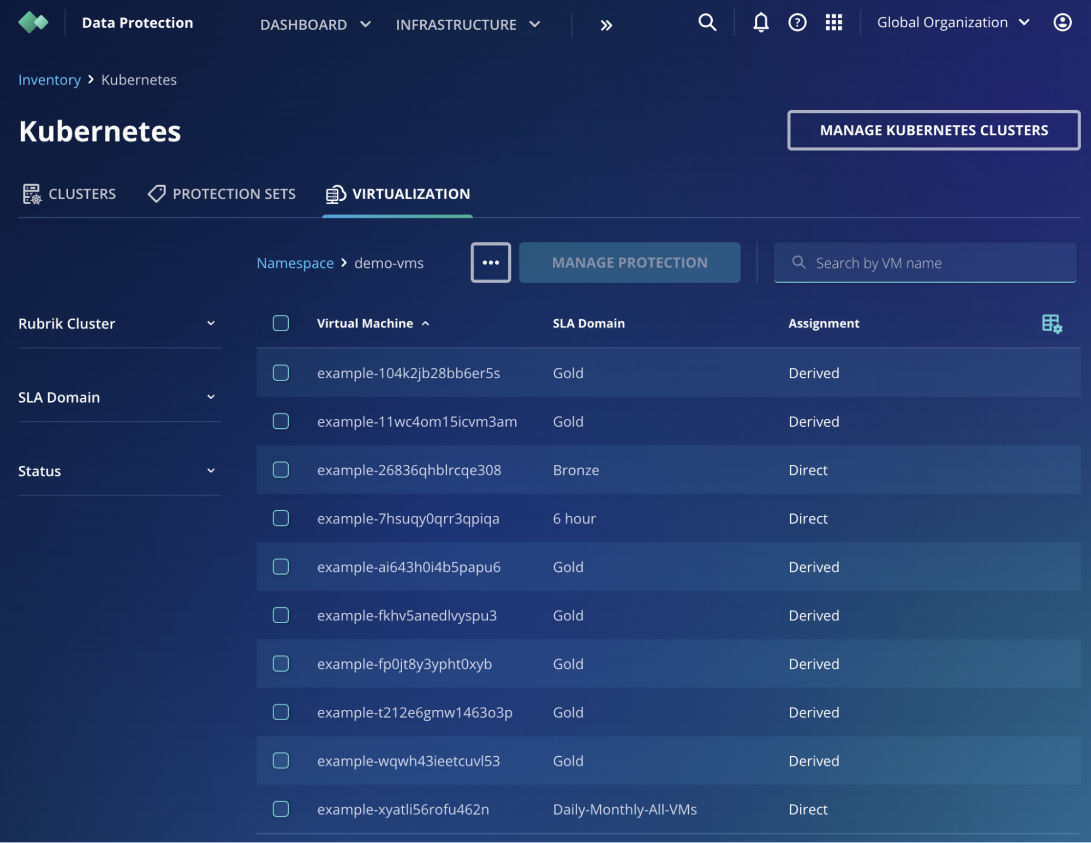Click the Rubrik logo icon
The width and height of the screenshot is (1091, 843).
(33, 23)
